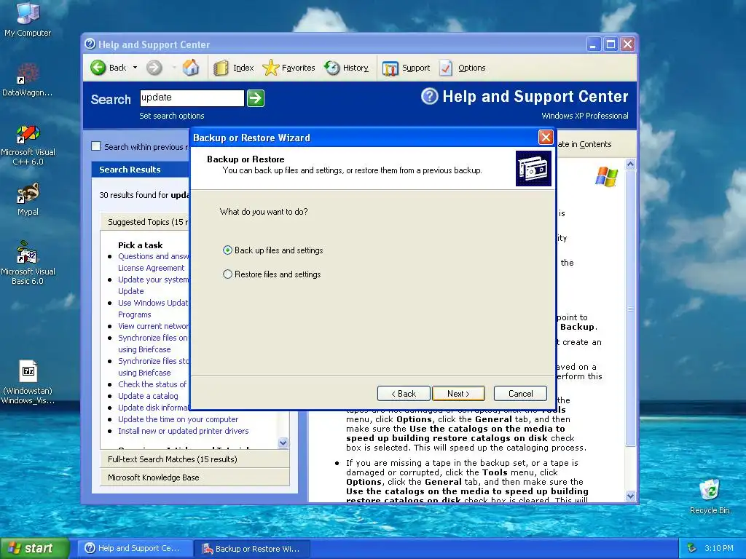Screen dimensions: 746x559
Task: Click help content scroll down arrow
Action: point(630,496)
